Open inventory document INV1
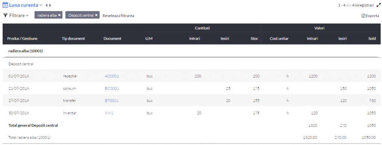 [109, 113]
